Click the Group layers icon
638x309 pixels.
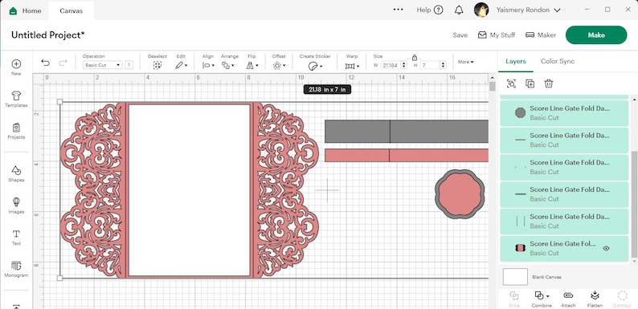512,83
